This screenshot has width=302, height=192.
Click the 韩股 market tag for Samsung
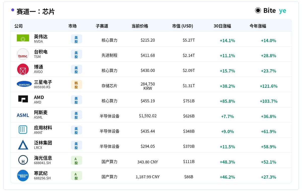(76, 85)
